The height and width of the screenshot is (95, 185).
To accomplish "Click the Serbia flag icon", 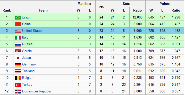I will point(18,51).
